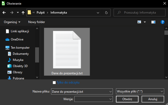Open the Obrazy folder
This screenshot has height=105, width=168.
18,72
